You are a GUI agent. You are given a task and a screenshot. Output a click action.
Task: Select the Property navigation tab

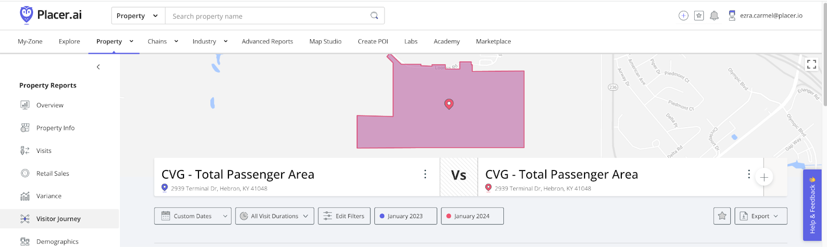(x=109, y=41)
